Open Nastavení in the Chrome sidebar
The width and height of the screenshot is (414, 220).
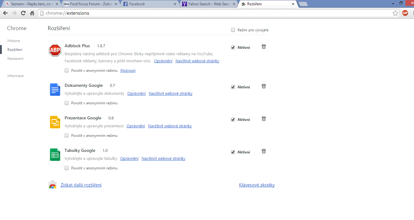click(x=15, y=59)
